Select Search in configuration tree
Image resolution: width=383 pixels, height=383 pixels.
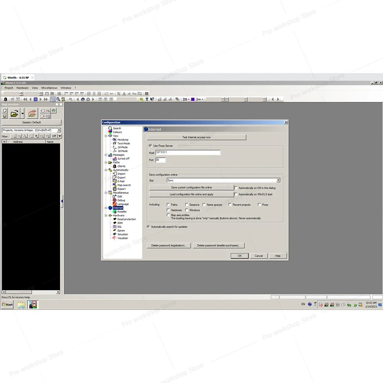tap(117, 128)
